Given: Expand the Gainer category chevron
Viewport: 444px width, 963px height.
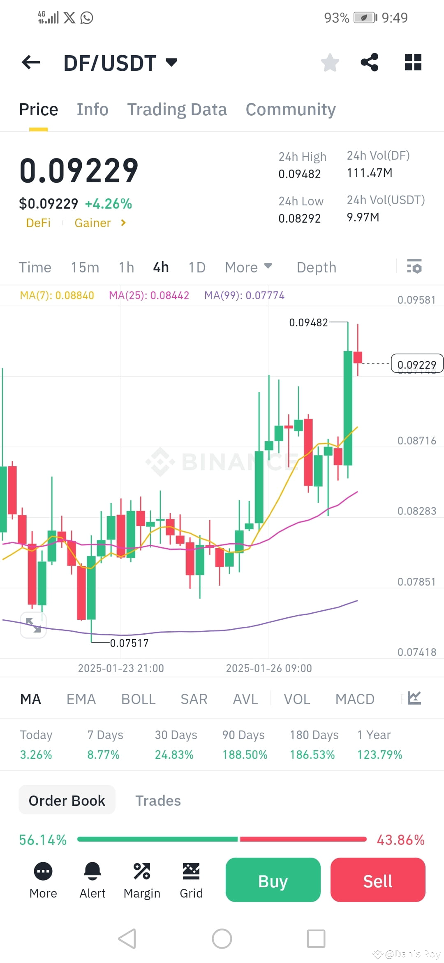Looking at the screenshot, I should 123,223.
